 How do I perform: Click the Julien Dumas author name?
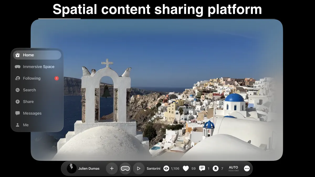[x=89, y=169]
